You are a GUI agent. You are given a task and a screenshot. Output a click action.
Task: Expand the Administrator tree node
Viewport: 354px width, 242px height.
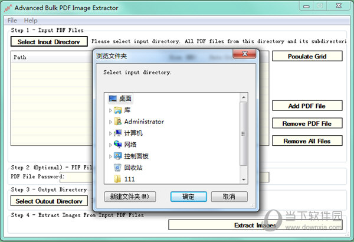[110, 122]
